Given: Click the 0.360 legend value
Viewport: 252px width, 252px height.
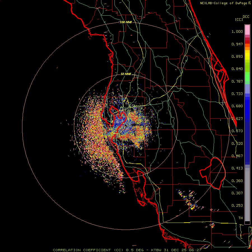Looking at the screenshot, I should [237, 181].
